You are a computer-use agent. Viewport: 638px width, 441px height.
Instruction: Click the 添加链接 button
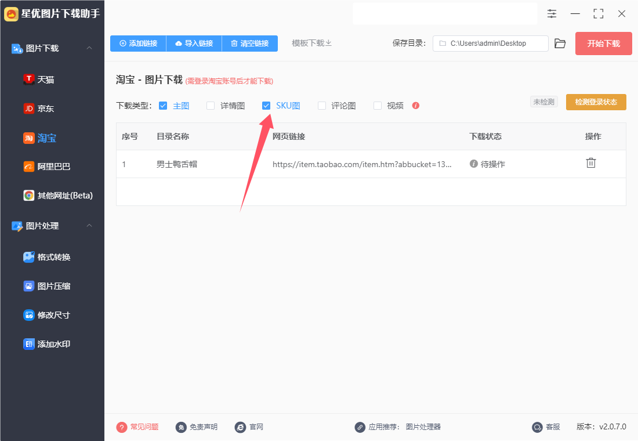tap(139, 44)
